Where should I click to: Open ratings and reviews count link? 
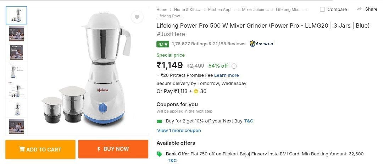[209, 44]
